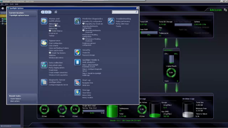Screen dimensions: 228x128
Task: Open Chart configuration link
Action: coord(56,43)
